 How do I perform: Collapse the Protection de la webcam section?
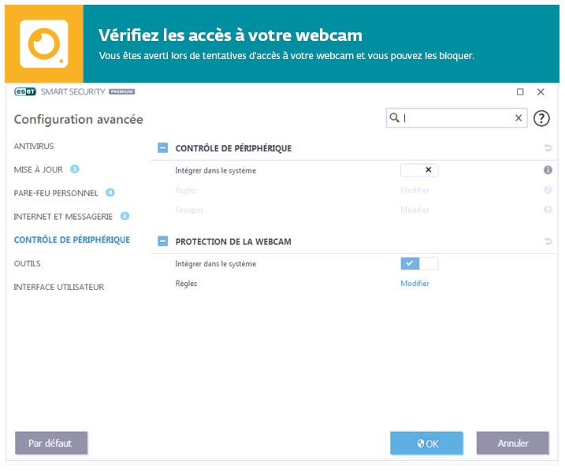point(163,241)
